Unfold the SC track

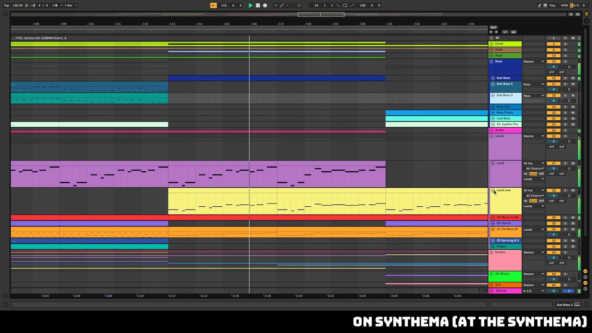pos(491,38)
